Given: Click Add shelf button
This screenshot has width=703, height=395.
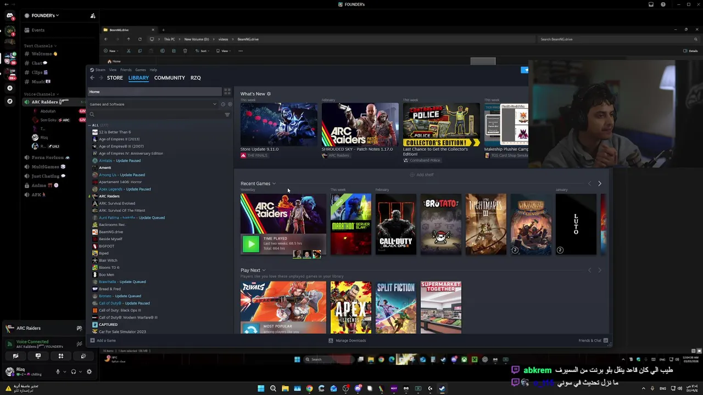Looking at the screenshot, I should (421, 175).
